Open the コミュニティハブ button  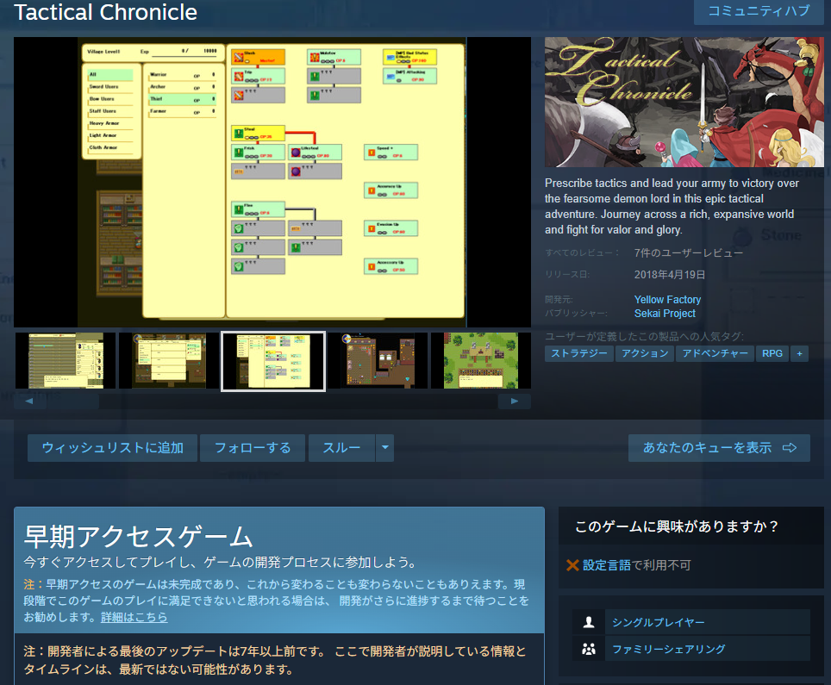point(759,11)
